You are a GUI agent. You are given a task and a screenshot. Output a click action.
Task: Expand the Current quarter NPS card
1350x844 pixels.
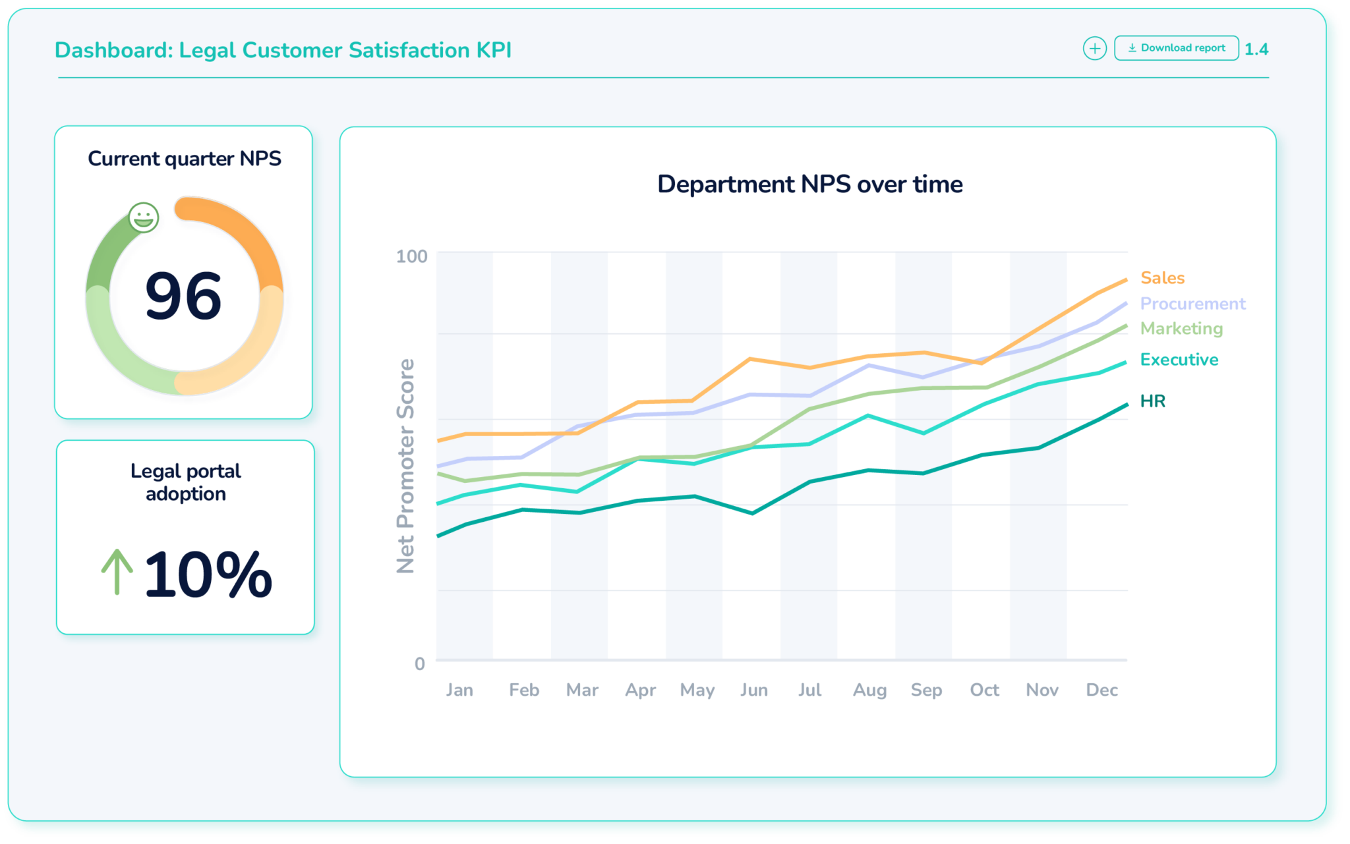click(x=185, y=158)
